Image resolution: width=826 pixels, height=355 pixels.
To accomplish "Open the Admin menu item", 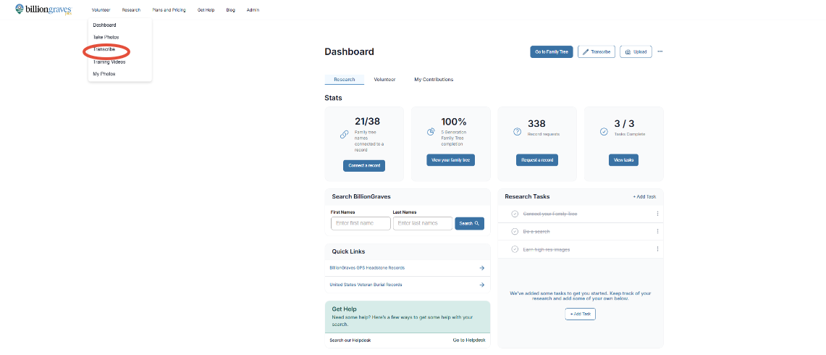I will (253, 10).
